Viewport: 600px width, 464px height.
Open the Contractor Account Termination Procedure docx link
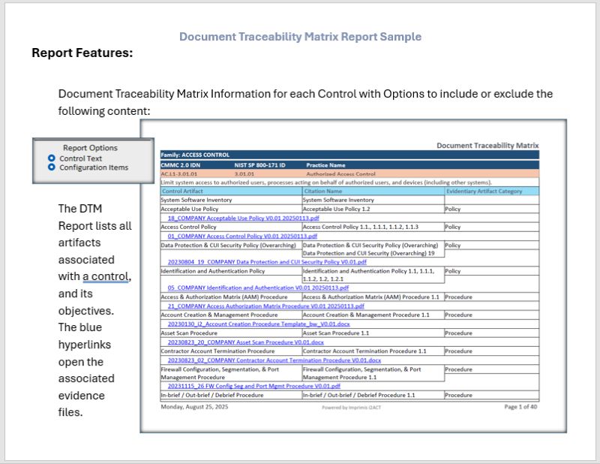(274, 360)
